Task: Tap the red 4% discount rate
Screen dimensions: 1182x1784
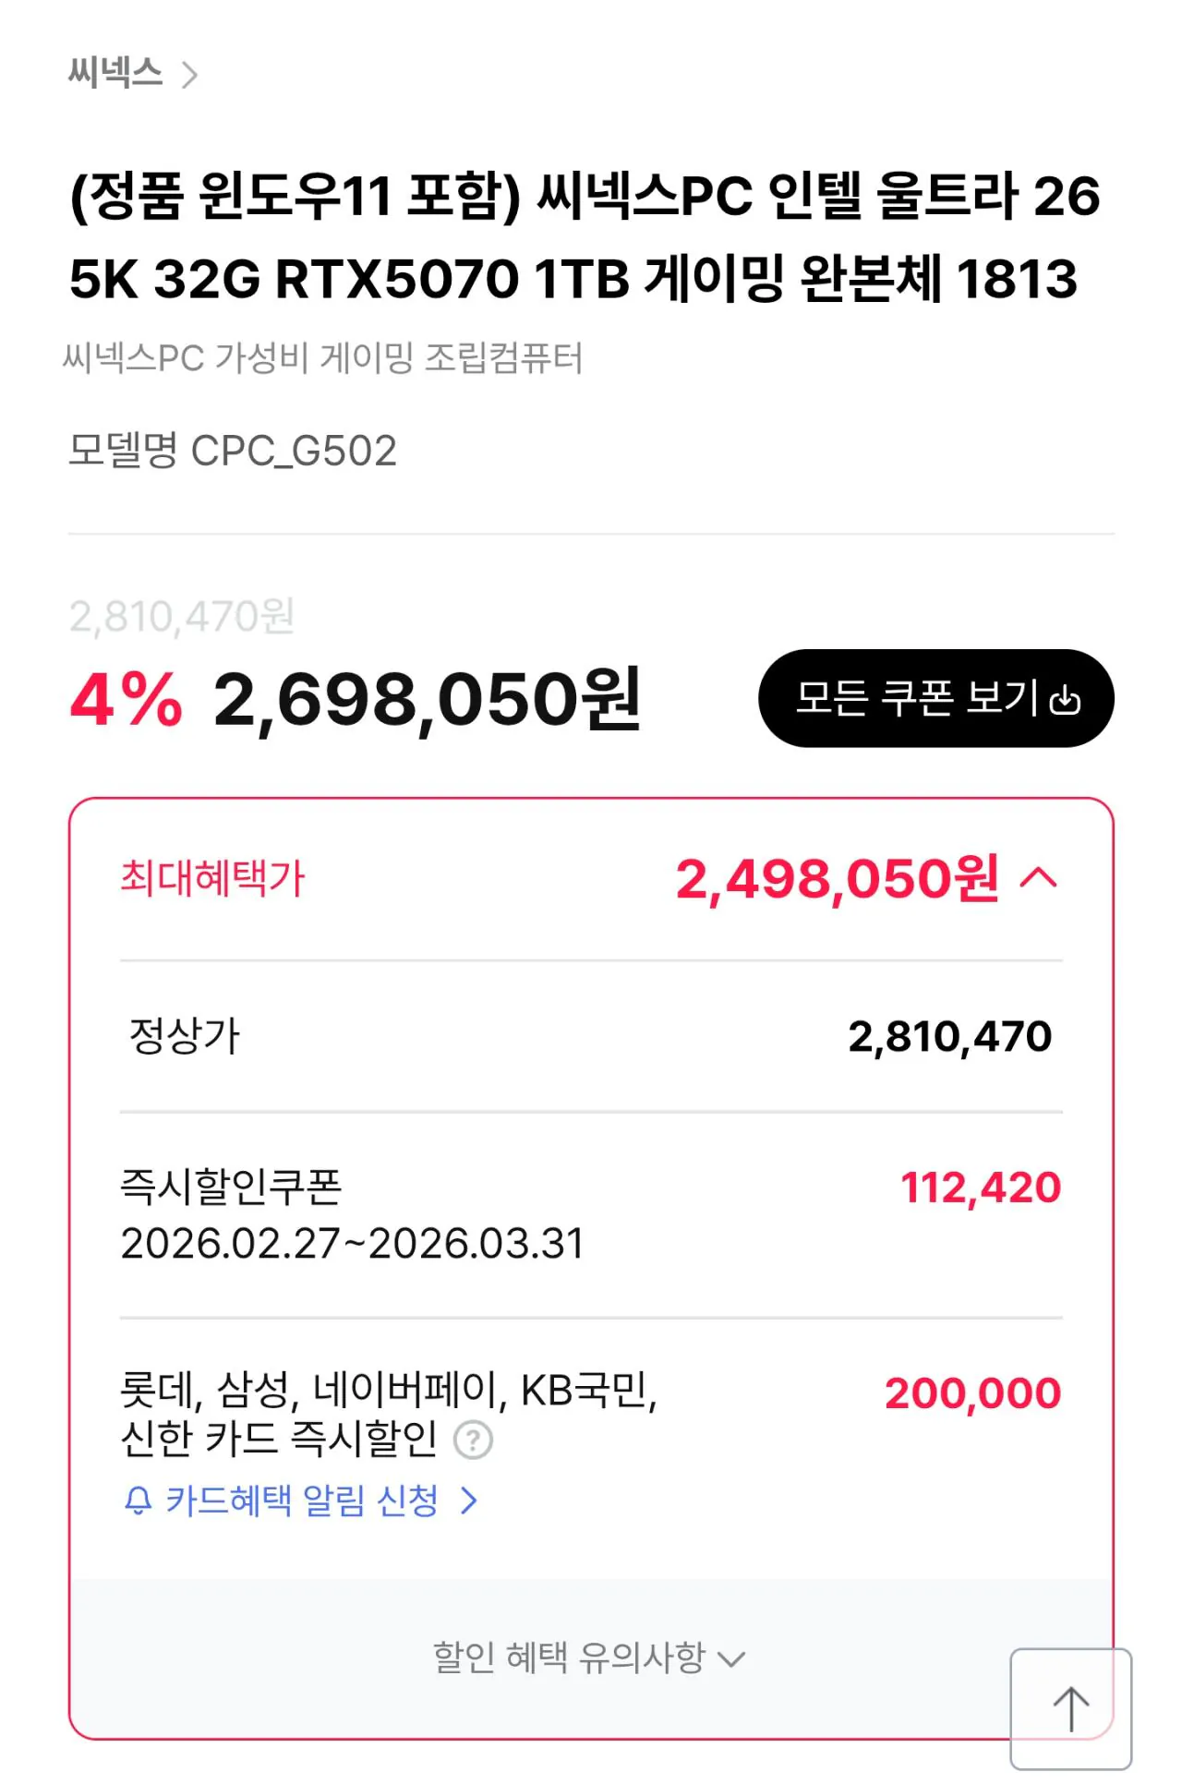Action: click(x=127, y=699)
